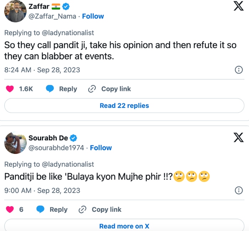Like Zaffar's tweet with the heart icon

coord(10,89)
